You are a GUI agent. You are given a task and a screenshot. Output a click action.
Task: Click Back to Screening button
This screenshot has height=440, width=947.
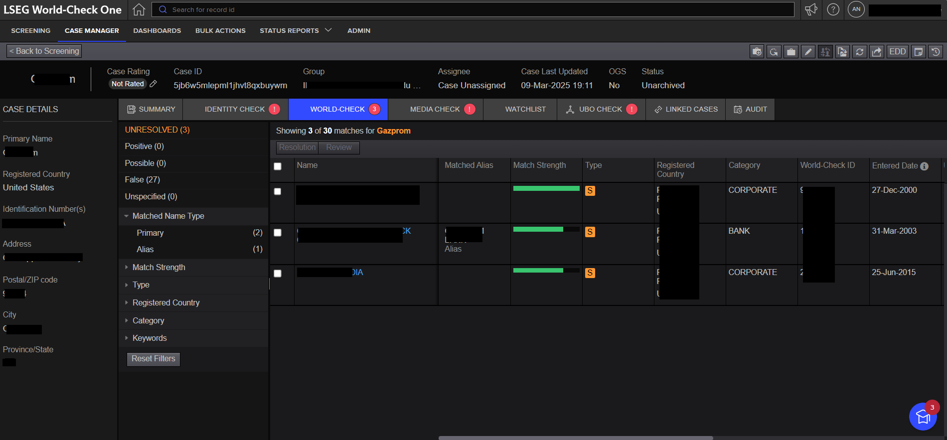[x=44, y=51]
